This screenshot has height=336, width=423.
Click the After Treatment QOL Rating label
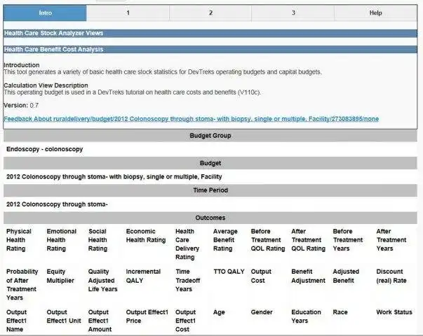[x=309, y=240]
